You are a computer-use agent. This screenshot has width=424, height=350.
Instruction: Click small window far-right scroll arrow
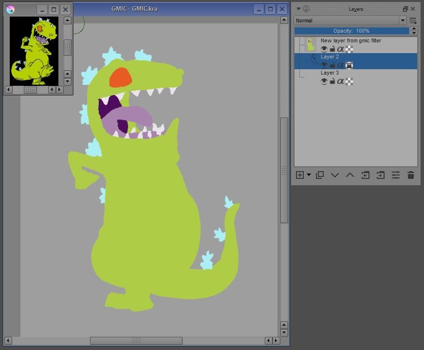59,89
